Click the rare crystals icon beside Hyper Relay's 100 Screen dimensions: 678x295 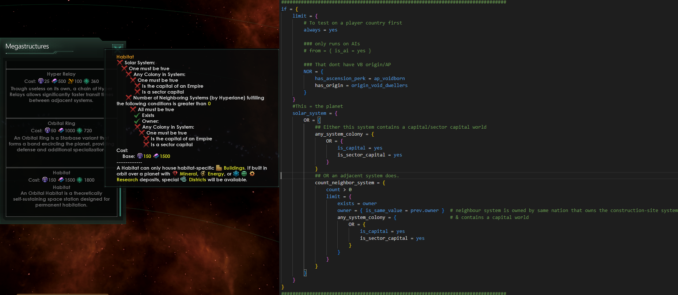[71, 81]
